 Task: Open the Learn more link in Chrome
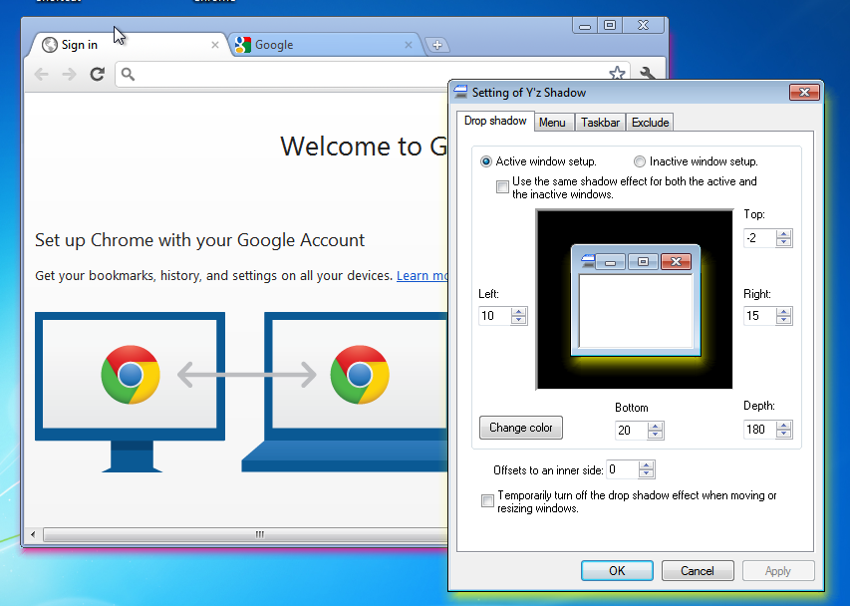click(x=423, y=276)
